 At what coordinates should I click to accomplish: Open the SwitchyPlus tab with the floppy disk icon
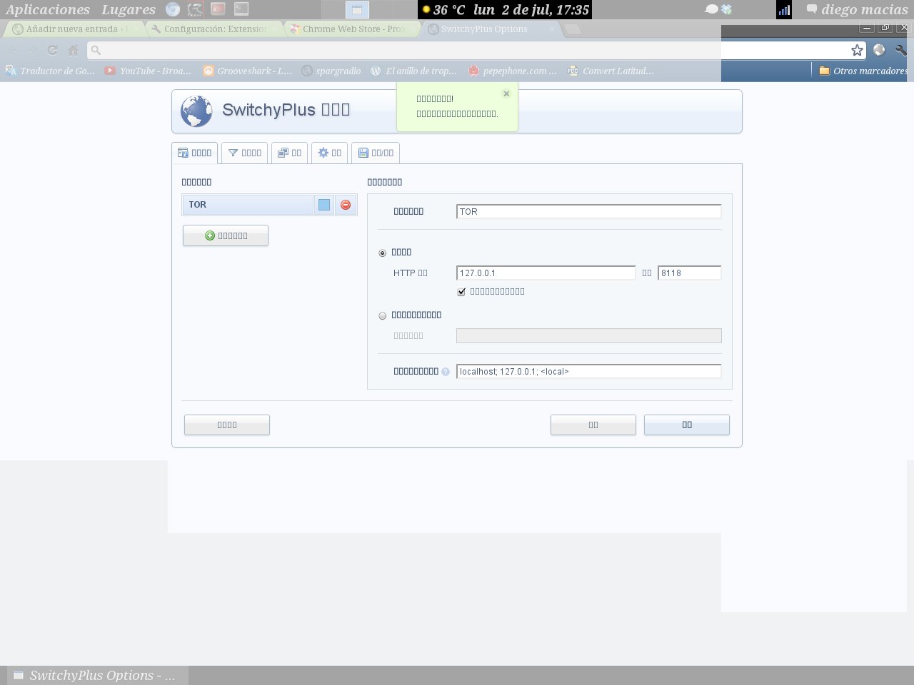[376, 153]
